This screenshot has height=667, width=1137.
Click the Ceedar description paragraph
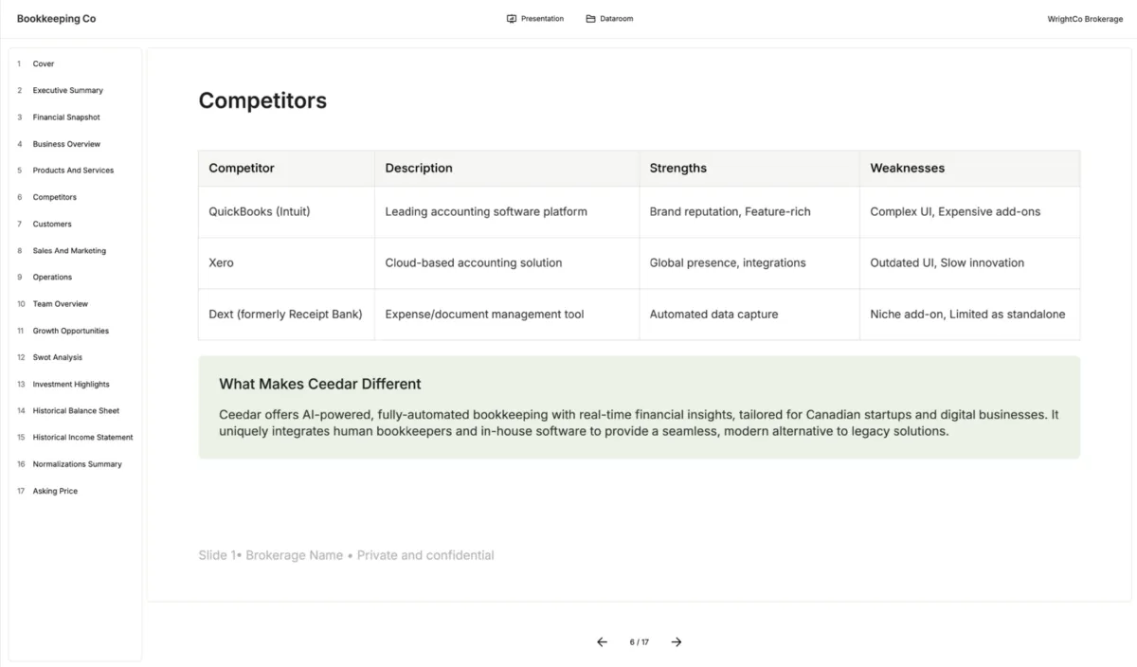coord(639,423)
